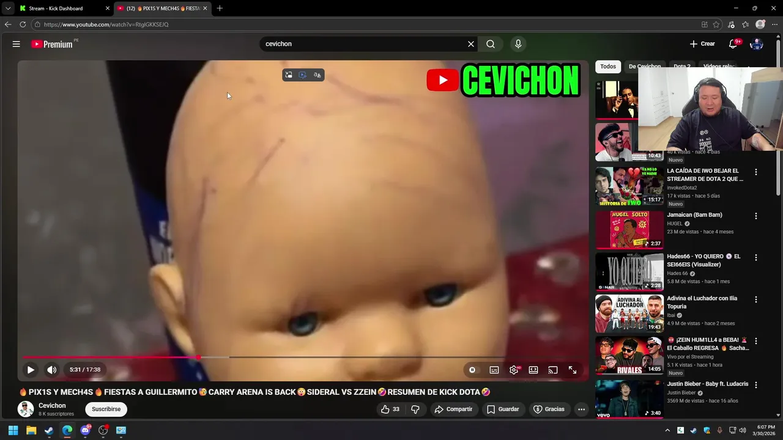Image resolution: width=783 pixels, height=440 pixels.
Task: Show hidden tray icons chevron
Action: (x=667, y=430)
